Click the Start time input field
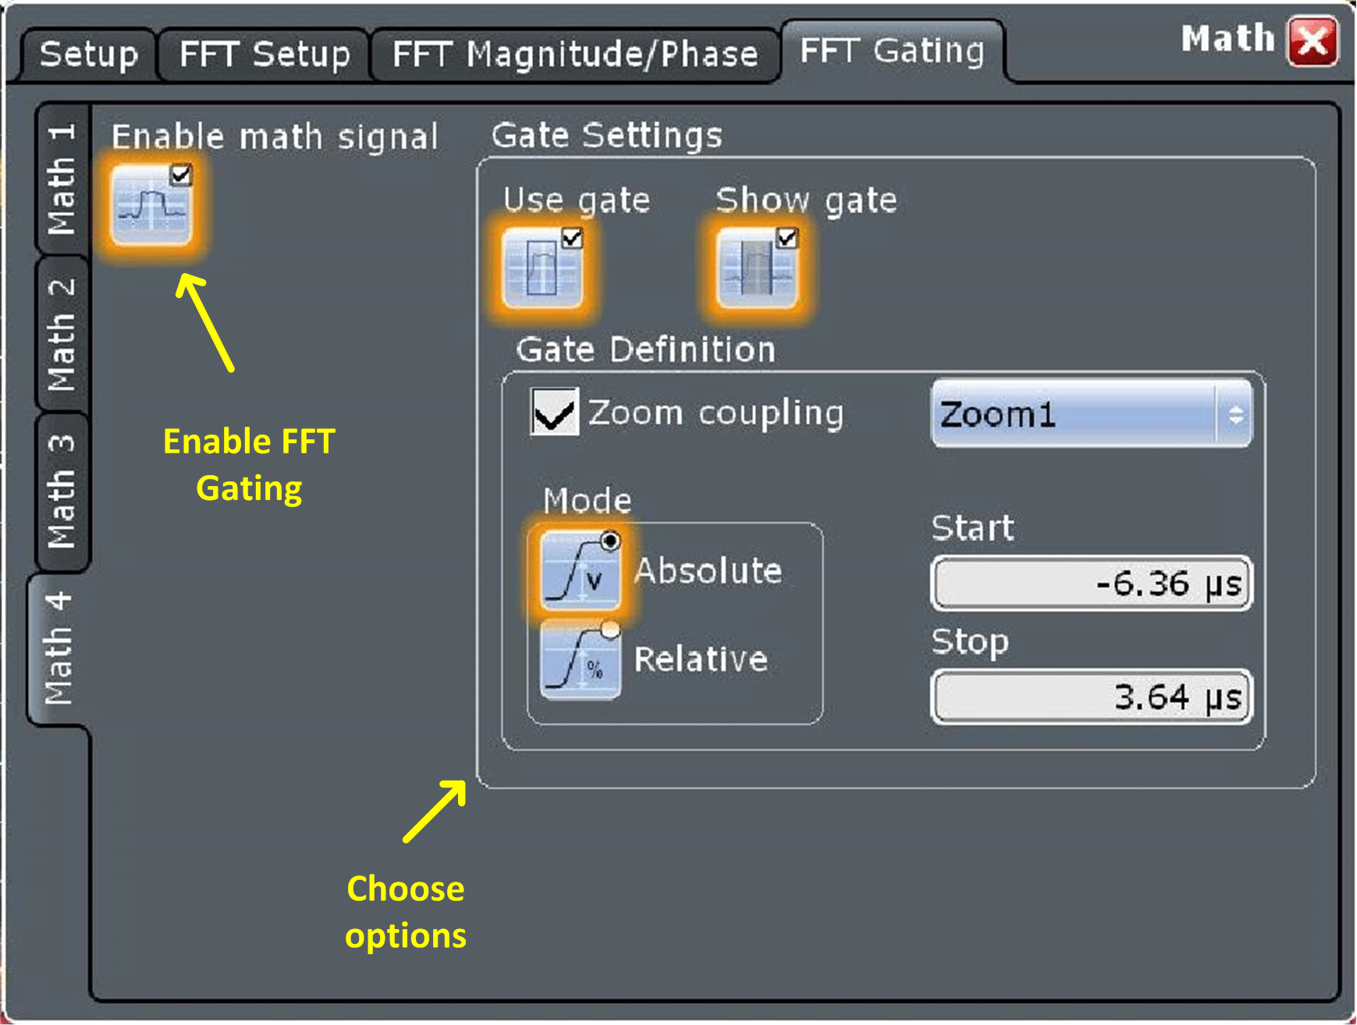Viewport: 1357px width, 1025px height. pos(1092,583)
